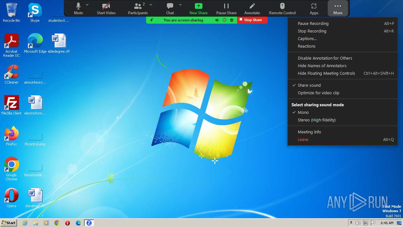
Task: Click the More ellipsis button
Action: tap(338, 9)
